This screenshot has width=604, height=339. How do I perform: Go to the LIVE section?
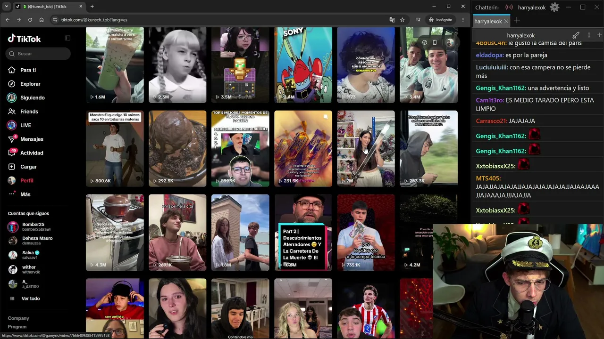tap(25, 125)
